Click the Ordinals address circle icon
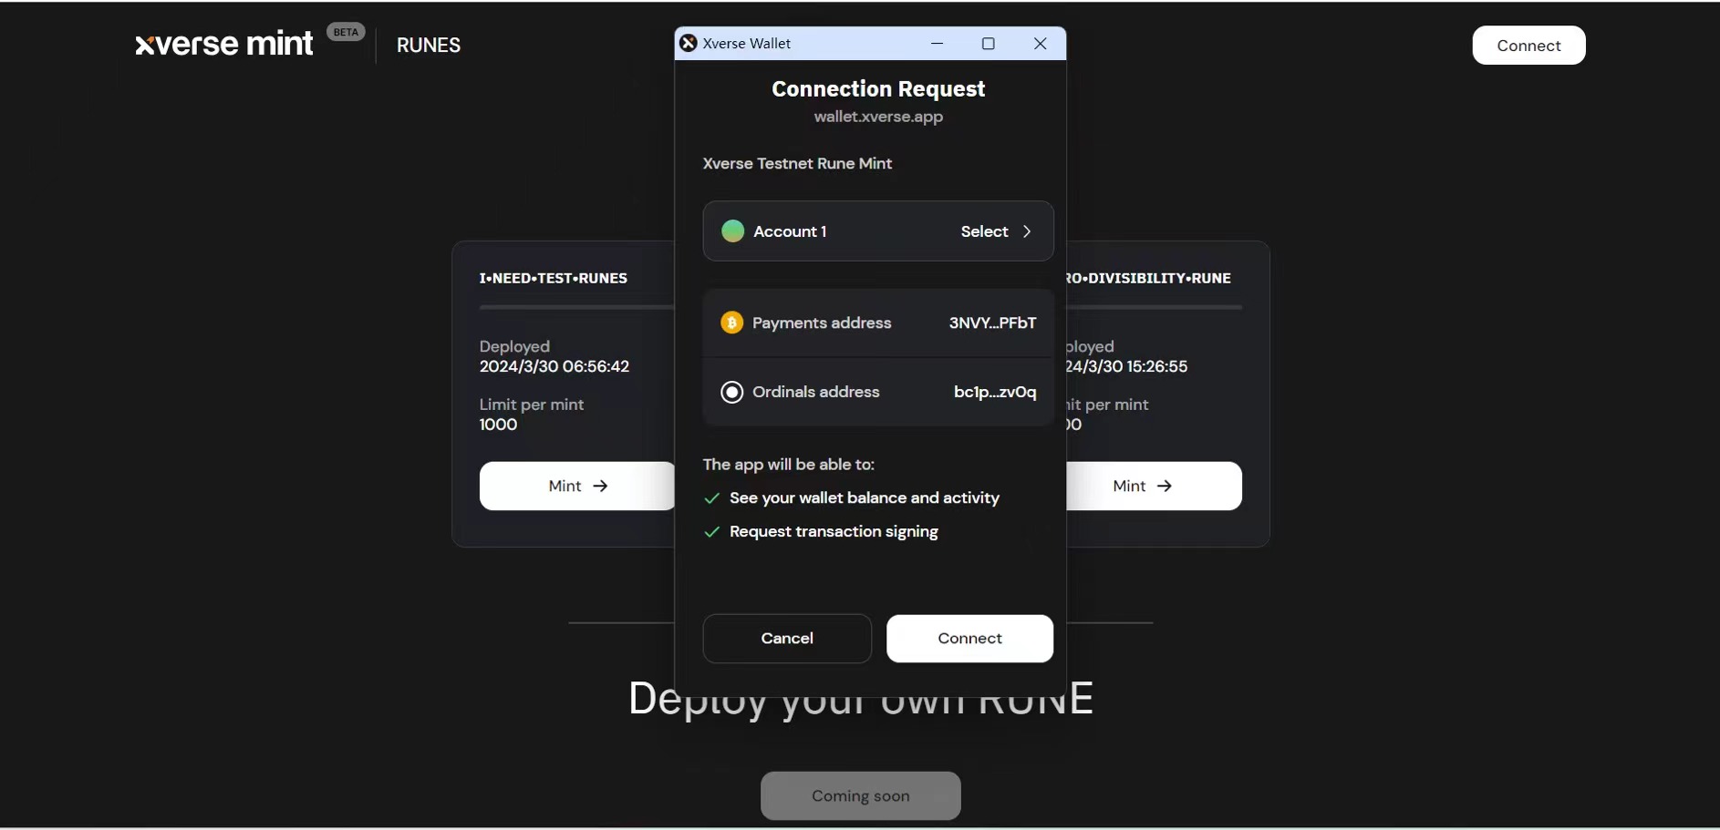1720x830 pixels. point(731,392)
